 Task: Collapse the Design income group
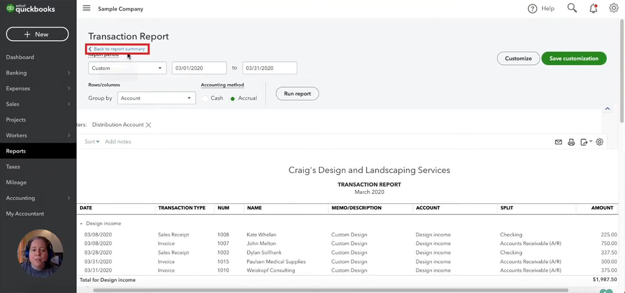[81, 224]
